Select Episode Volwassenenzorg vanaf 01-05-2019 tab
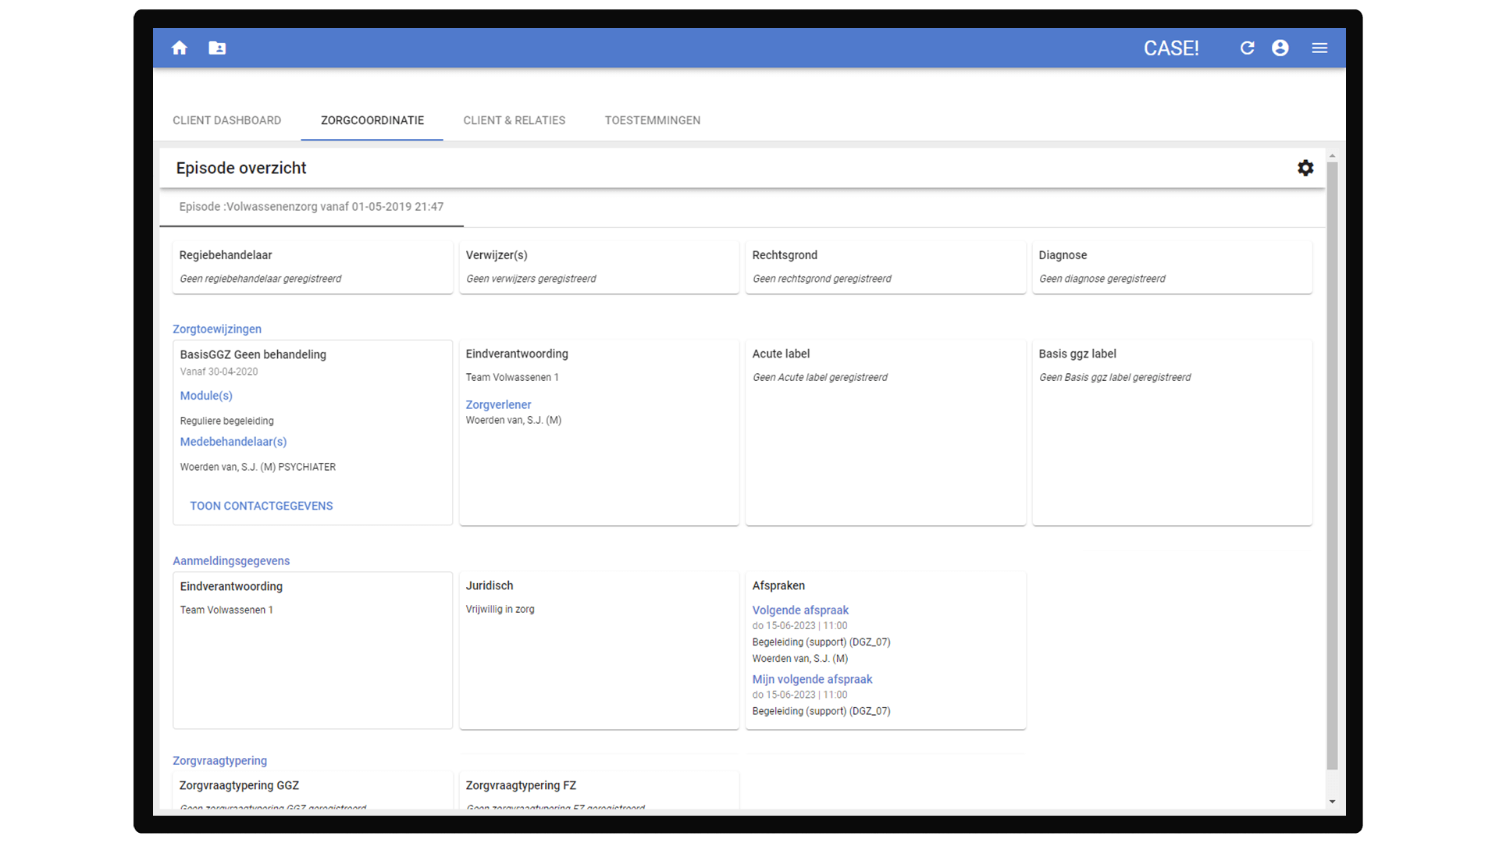Image resolution: width=1499 pixels, height=843 pixels. coord(311,207)
